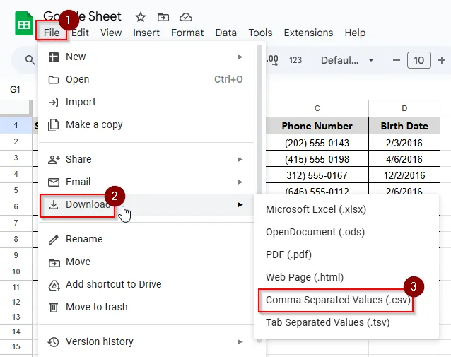Select row 12 header
The height and width of the screenshot is (357, 451).
coord(16,302)
